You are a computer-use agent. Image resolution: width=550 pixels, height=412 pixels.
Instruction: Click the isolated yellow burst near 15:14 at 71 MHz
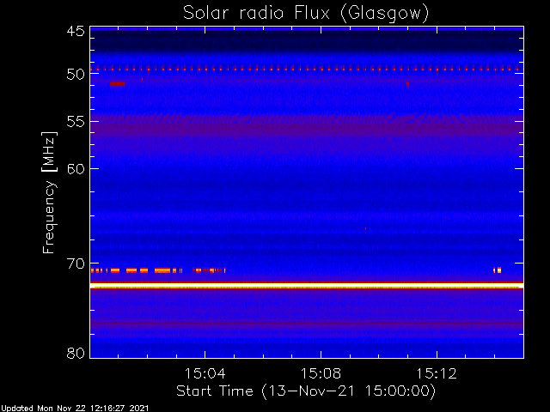(x=498, y=270)
